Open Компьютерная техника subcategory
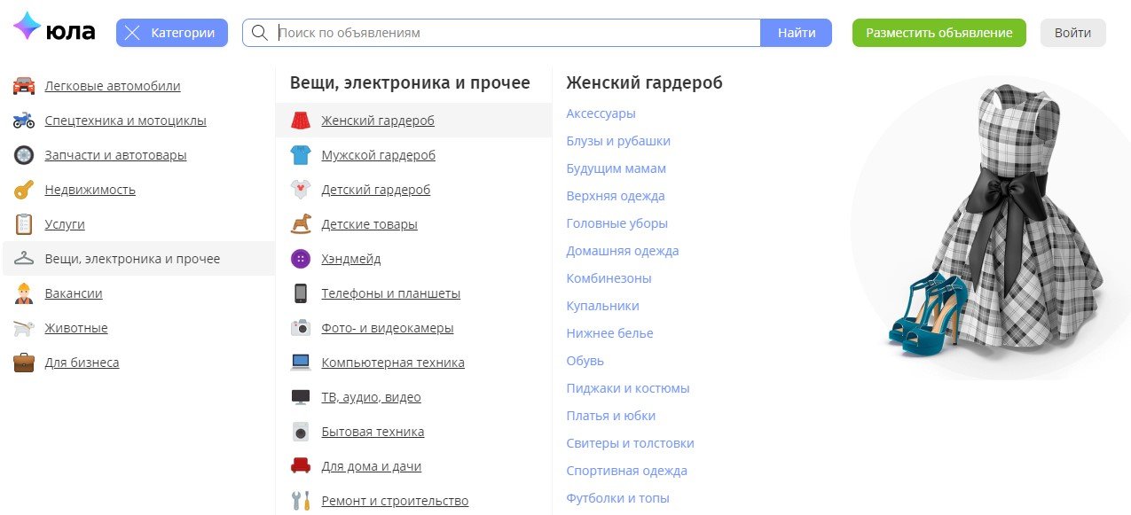 point(392,363)
